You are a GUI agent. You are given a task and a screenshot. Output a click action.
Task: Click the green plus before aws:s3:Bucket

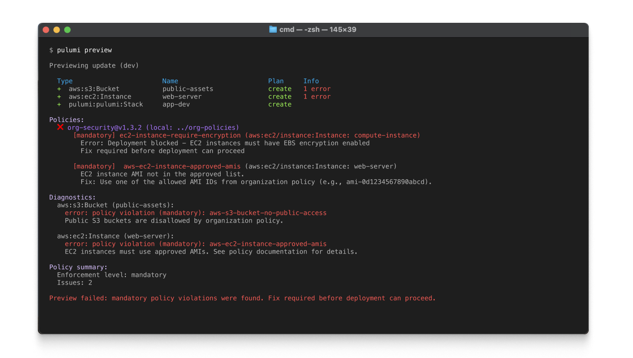pos(59,89)
